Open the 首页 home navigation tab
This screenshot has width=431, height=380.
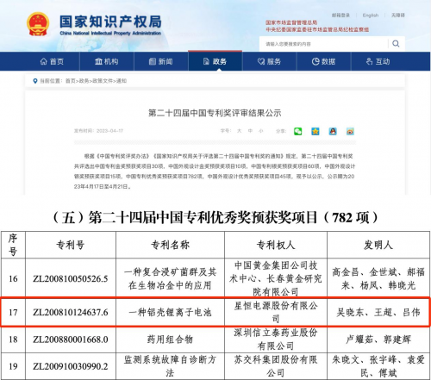(x=52, y=61)
